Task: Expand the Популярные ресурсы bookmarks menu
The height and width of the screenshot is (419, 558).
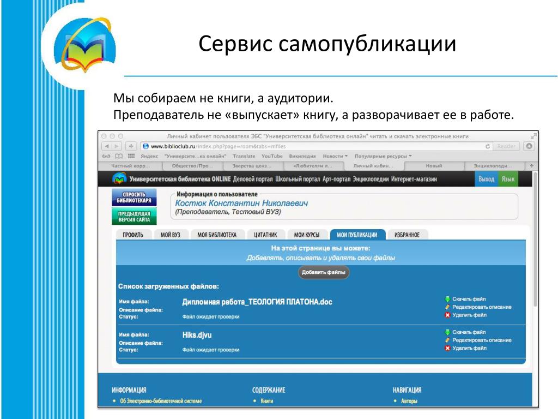Action: tap(383, 156)
